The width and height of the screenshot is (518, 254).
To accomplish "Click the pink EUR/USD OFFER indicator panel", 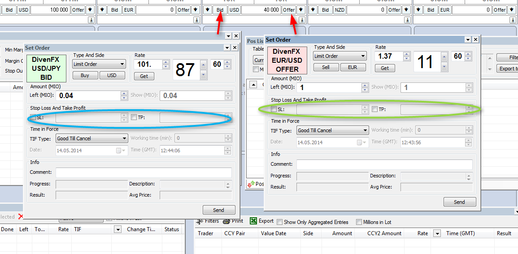I will (x=287, y=60).
